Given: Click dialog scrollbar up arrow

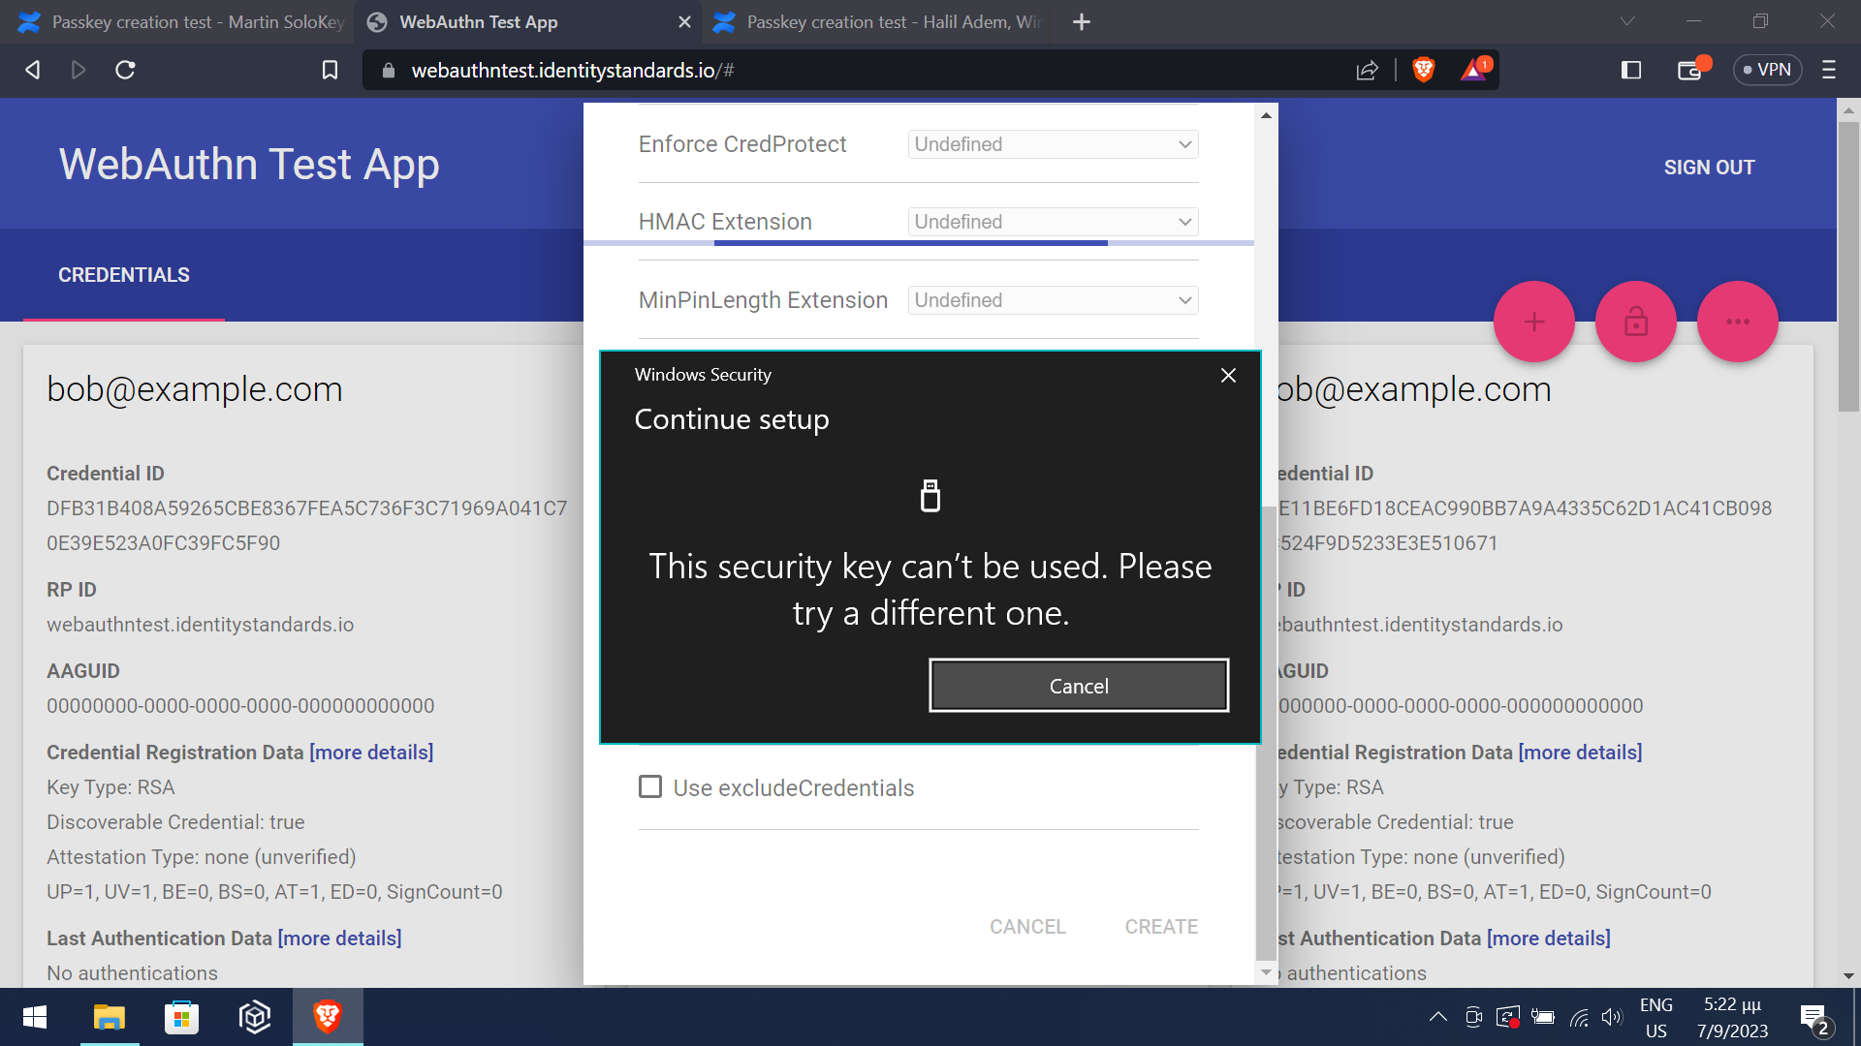Looking at the screenshot, I should coord(1266,115).
